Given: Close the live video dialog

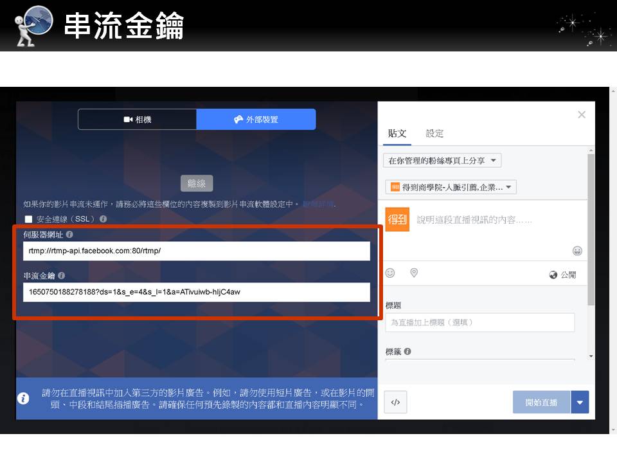Looking at the screenshot, I should [582, 114].
